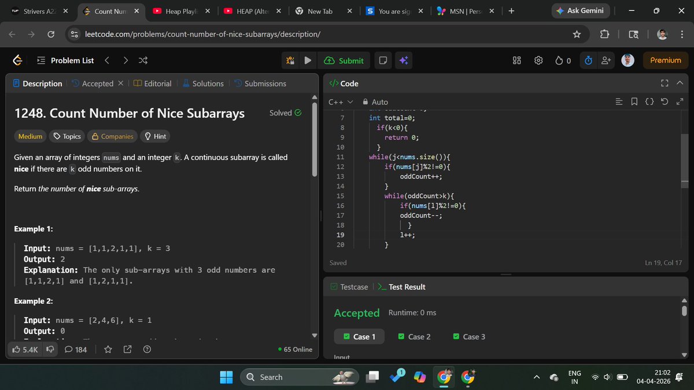Click the debug code icon
694x390 pixels.
[290, 60]
